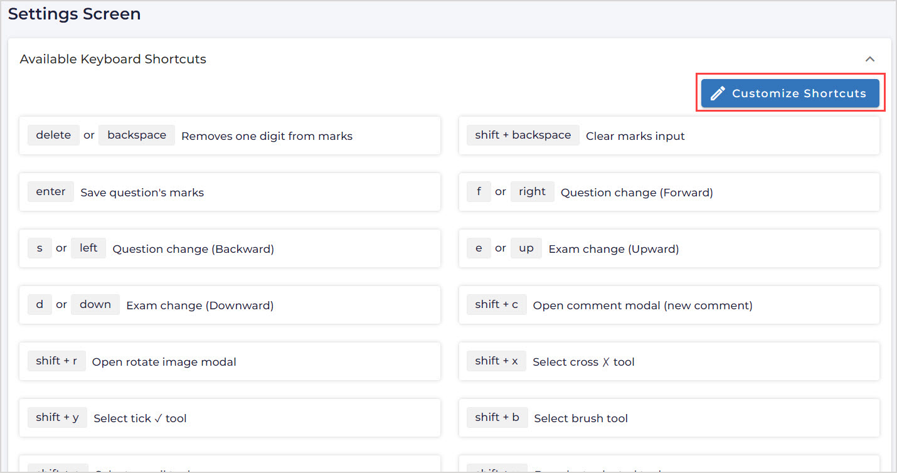Screen dimensions: 897x473
Task: Select the shift + backspace key badge
Action: [523, 135]
